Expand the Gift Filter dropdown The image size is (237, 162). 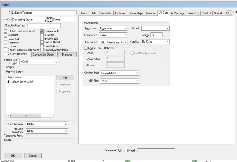pos(119,81)
